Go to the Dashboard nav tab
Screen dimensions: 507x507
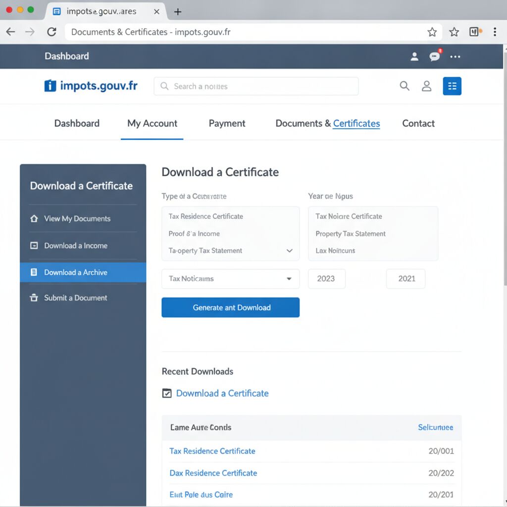tap(77, 123)
